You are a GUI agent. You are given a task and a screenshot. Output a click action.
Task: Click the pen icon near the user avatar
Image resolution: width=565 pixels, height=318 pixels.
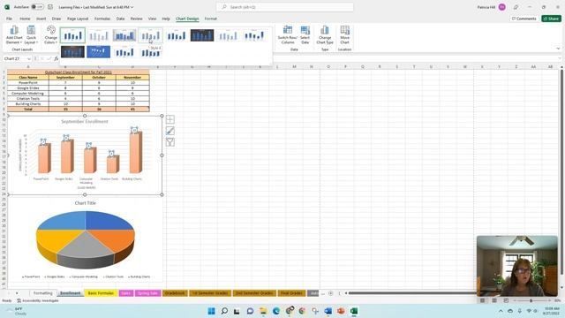pyautogui.click(x=516, y=7)
